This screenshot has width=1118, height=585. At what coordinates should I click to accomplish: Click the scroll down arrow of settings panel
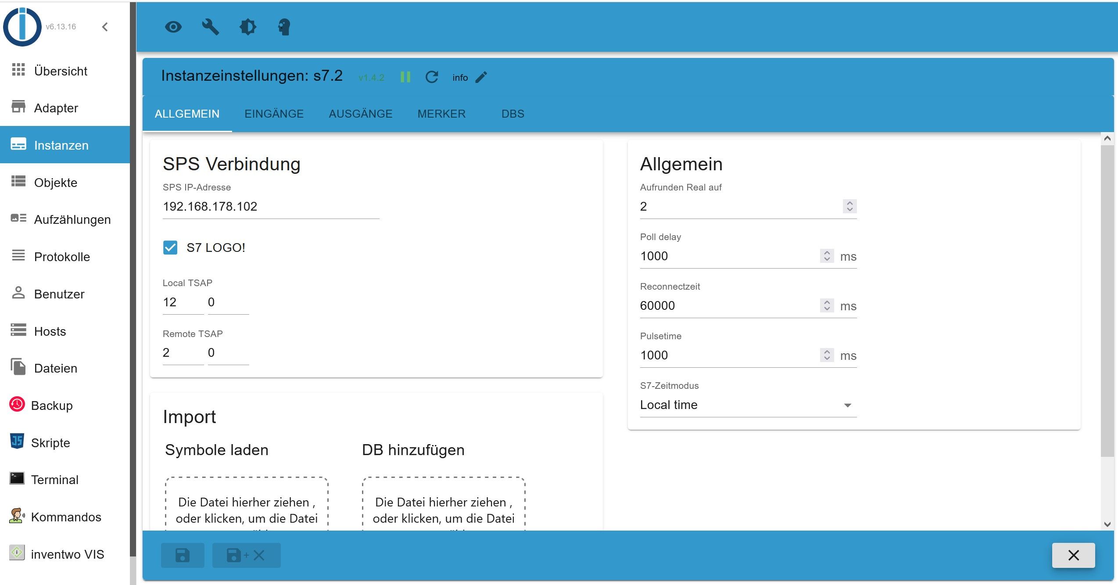pos(1107,524)
